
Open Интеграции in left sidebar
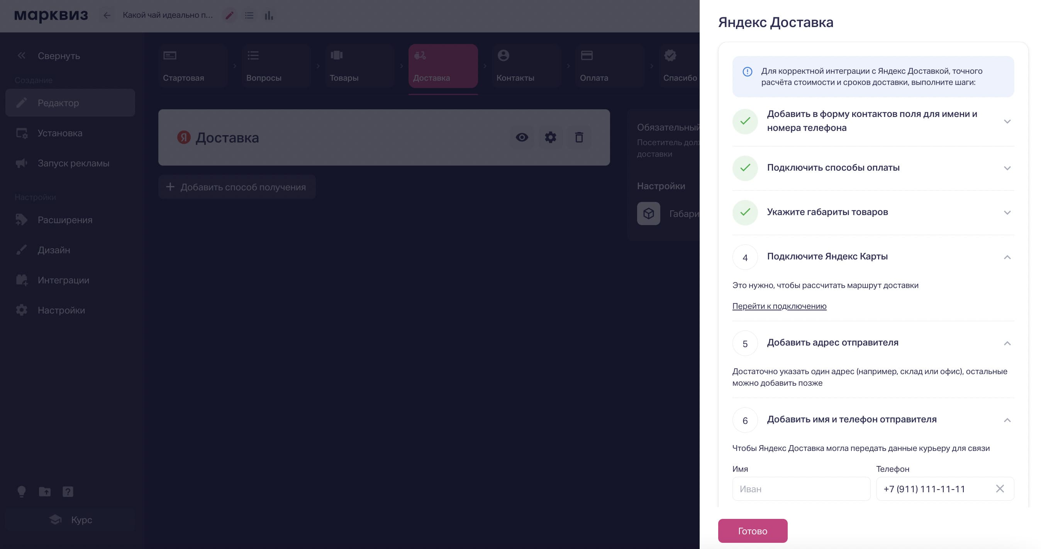click(63, 280)
